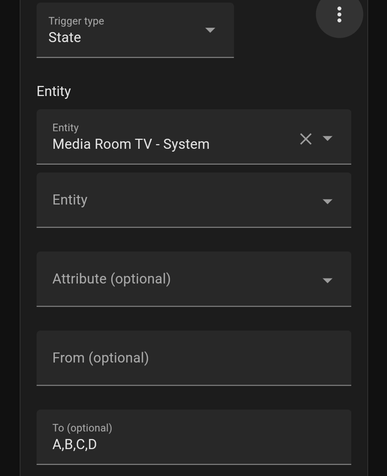Clear the Media Room TV entity selection

pos(306,139)
